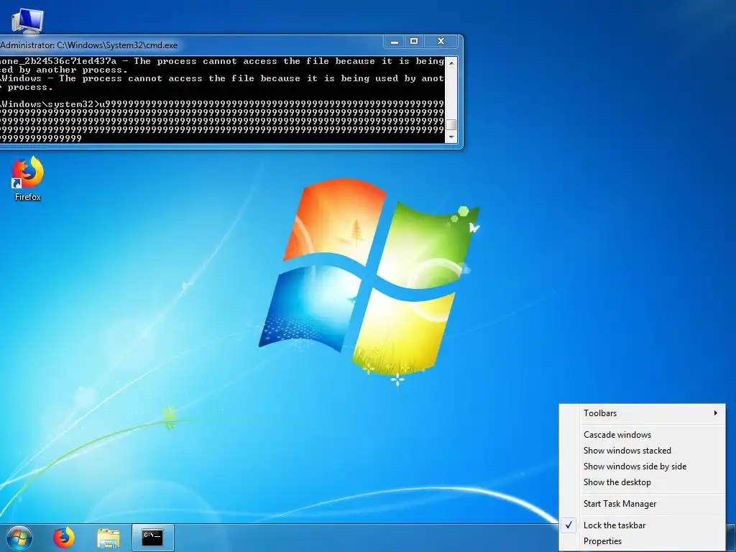Open taskbar Properties
This screenshot has height=552, width=736.
[x=642, y=541]
